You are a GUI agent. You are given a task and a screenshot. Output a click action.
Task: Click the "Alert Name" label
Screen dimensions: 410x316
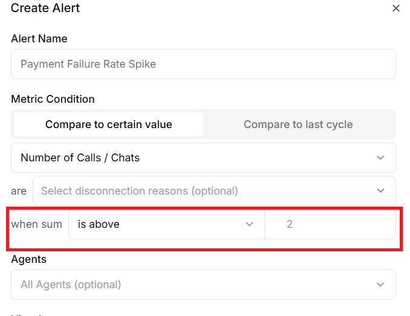(x=39, y=39)
